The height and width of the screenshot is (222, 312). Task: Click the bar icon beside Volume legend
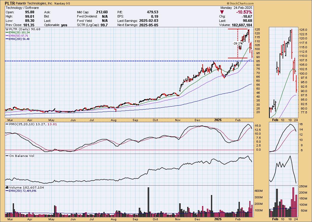[7, 187]
